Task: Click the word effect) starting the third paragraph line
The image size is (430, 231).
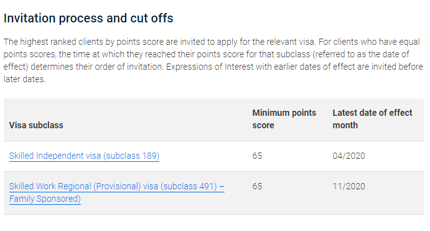Action: (16, 67)
